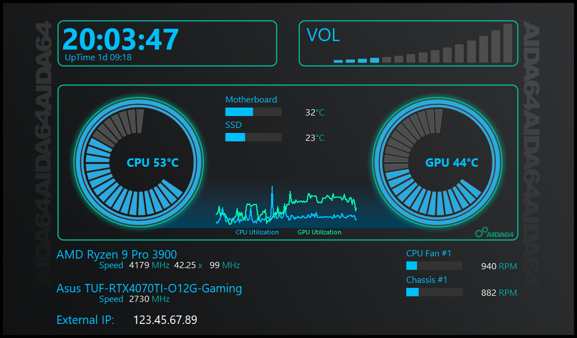Toggle the SSD temperature bar

[253, 137]
